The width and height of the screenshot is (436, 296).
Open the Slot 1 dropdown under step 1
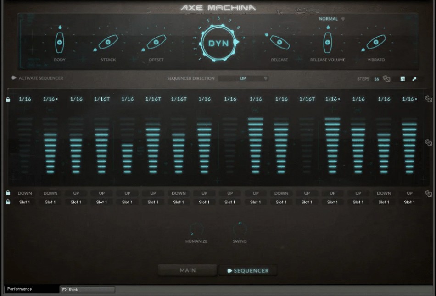point(25,202)
